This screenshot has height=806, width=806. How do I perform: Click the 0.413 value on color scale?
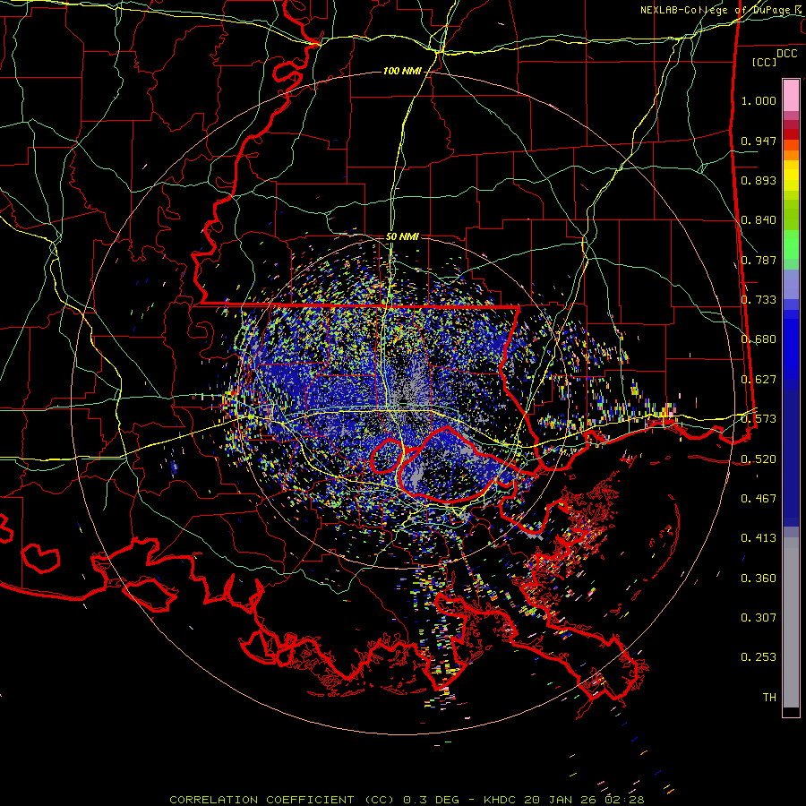coord(759,538)
